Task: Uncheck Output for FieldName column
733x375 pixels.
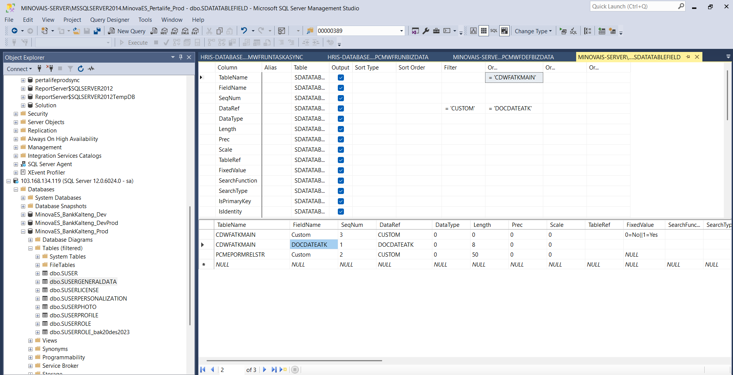Action: 341,88
